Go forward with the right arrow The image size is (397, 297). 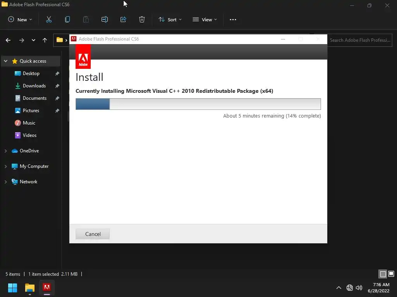coord(22,40)
